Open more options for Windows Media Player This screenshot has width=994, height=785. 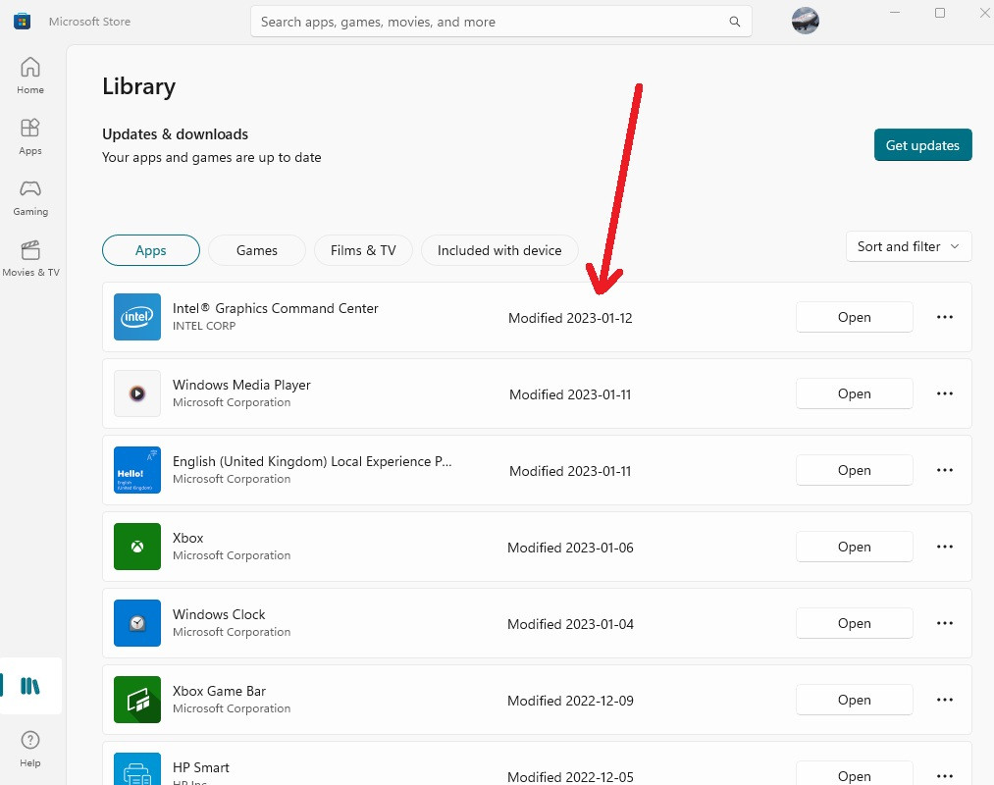(945, 393)
